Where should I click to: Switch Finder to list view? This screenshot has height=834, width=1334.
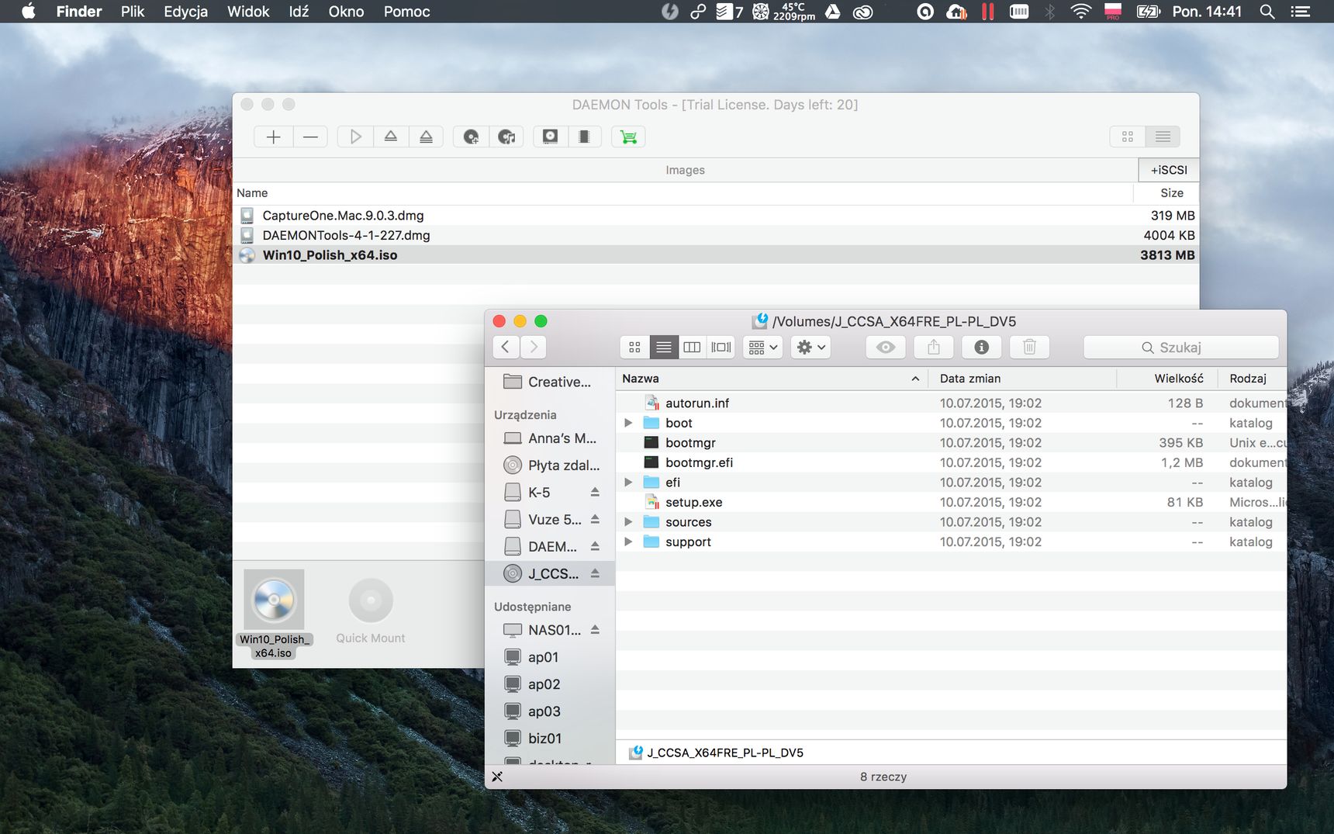click(663, 347)
